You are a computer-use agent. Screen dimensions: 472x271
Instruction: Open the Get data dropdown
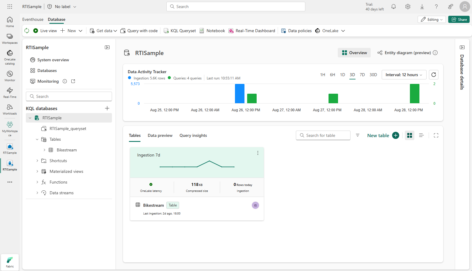point(103,31)
